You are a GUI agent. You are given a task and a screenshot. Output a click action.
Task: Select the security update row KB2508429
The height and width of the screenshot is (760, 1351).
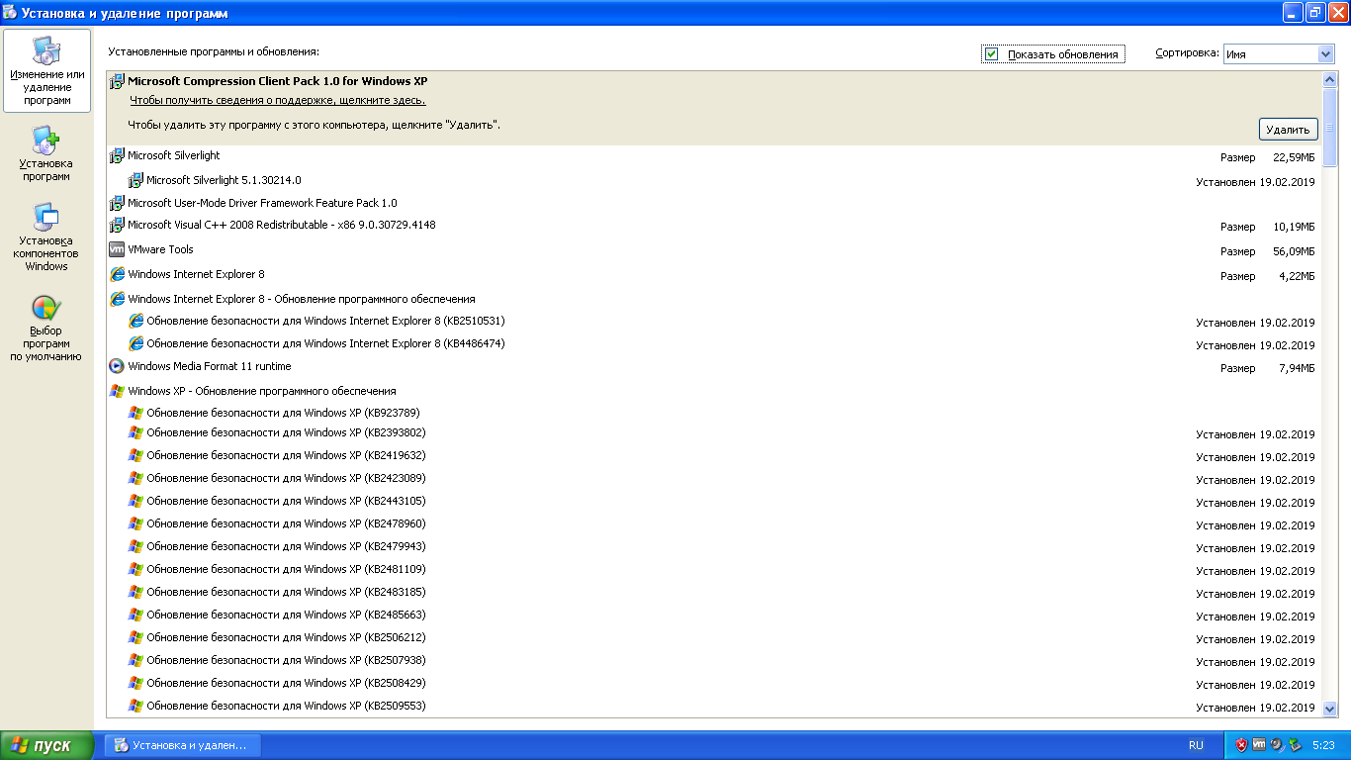click(x=713, y=683)
